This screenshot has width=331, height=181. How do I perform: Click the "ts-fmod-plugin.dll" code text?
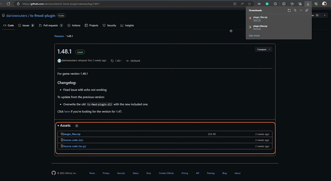click(x=100, y=104)
